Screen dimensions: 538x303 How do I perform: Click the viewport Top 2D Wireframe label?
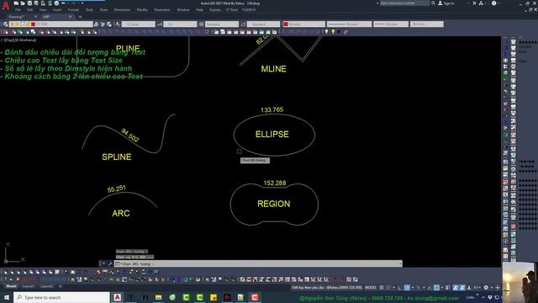coord(18,40)
